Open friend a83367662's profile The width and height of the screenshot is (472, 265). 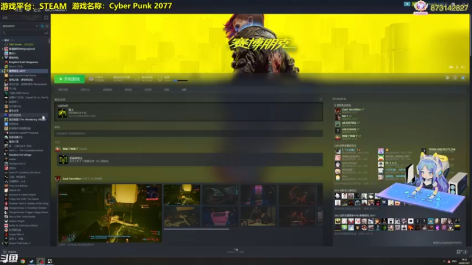349,123
